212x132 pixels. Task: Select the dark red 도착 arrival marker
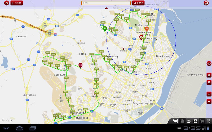tap(81, 65)
